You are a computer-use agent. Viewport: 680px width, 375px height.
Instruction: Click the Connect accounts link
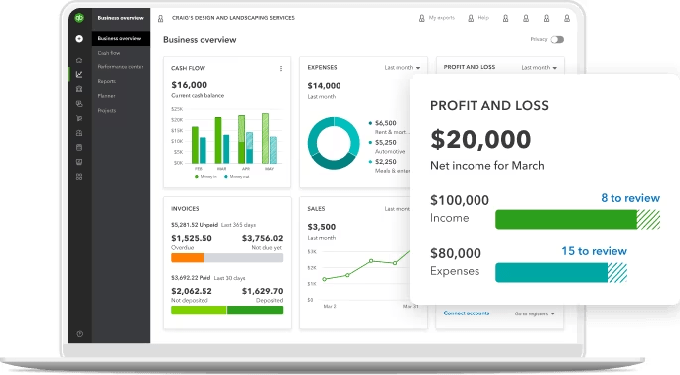pos(467,313)
